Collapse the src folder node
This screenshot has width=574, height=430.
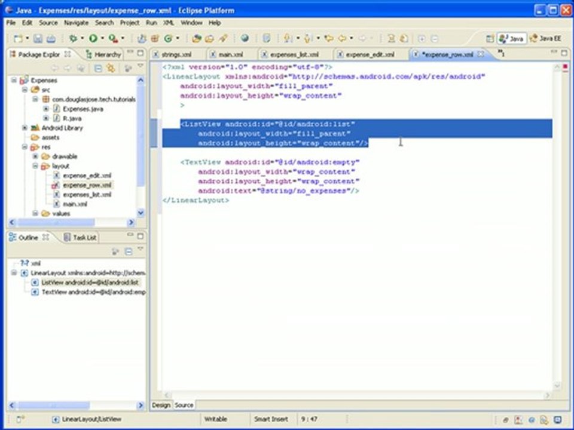click(25, 90)
